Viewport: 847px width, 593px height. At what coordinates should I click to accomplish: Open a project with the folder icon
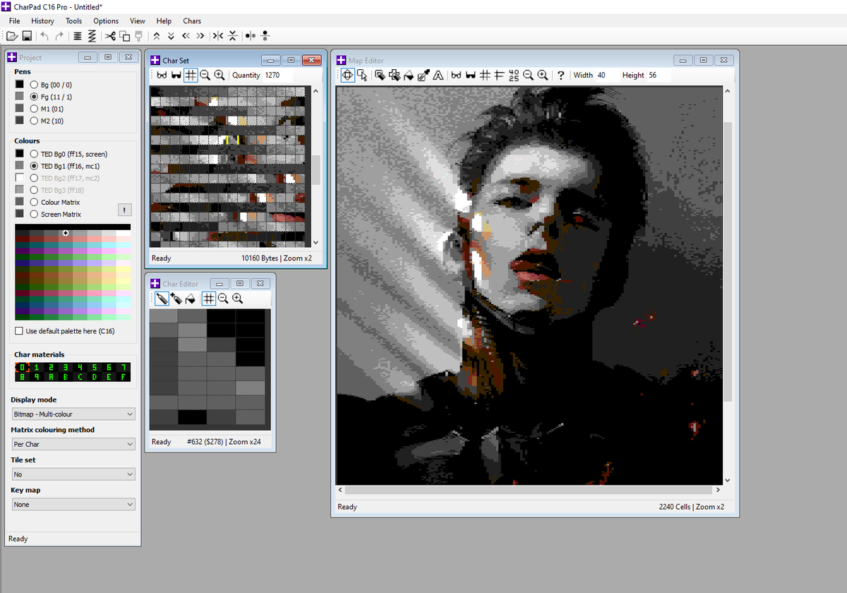12,36
